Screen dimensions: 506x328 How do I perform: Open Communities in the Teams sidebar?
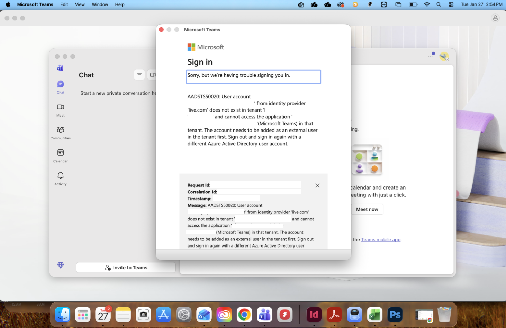(61, 133)
